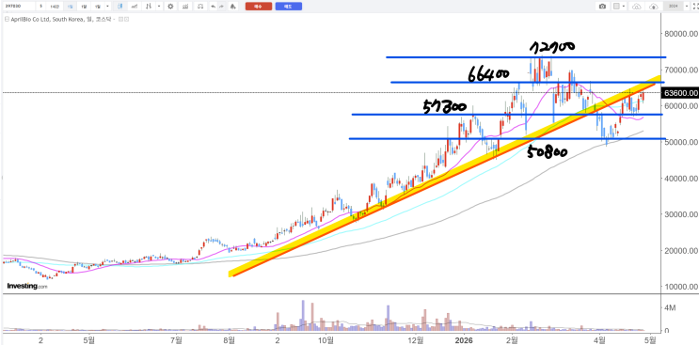Click the tree-shaped icon before the 매수 button
The height and width of the screenshot is (345, 699).
[x=232, y=7]
